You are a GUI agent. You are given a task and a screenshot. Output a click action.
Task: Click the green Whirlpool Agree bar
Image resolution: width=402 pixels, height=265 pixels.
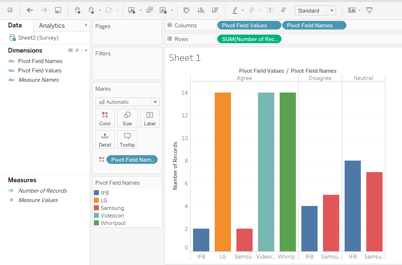tap(288, 172)
